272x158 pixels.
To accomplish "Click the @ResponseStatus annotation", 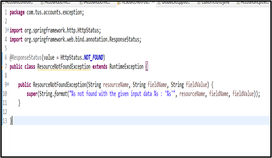I will point(26,58).
